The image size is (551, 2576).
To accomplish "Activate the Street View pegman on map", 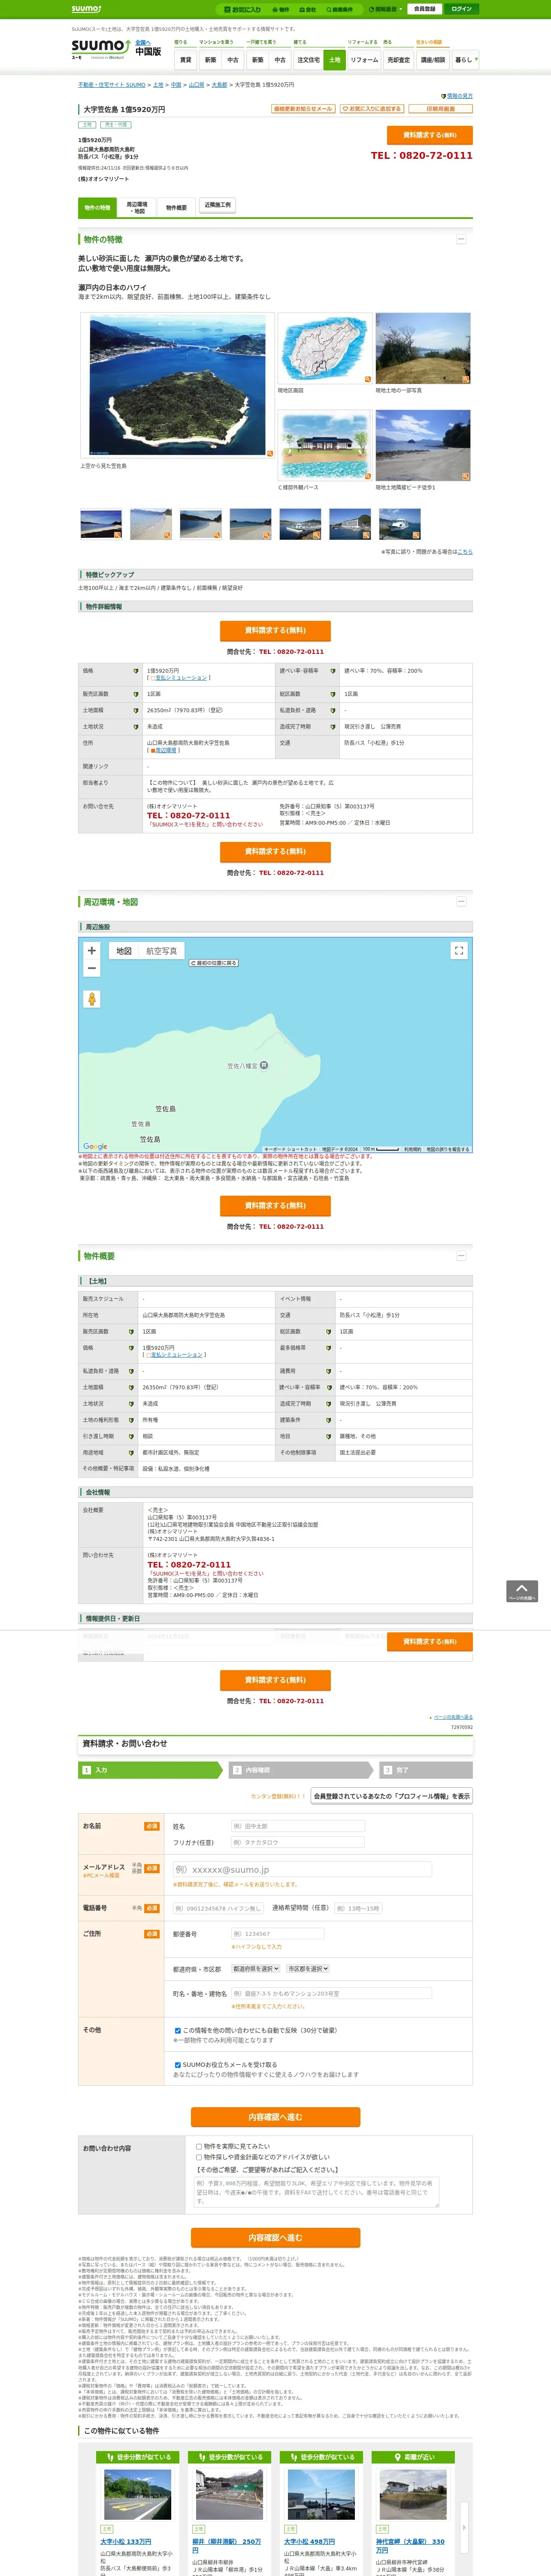I will [x=92, y=999].
